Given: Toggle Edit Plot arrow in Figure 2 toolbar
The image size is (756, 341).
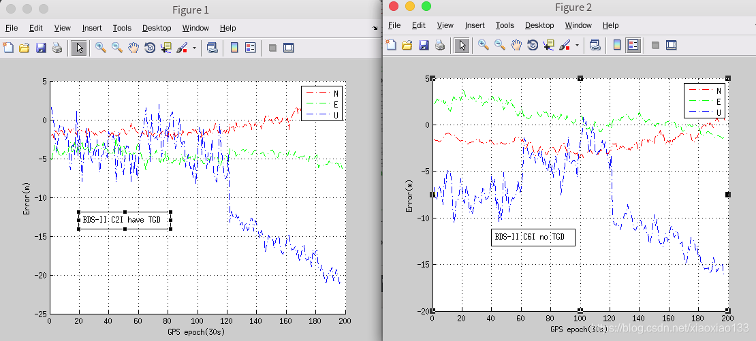Looking at the screenshot, I should pyautogui.click(x=462, y=46).
